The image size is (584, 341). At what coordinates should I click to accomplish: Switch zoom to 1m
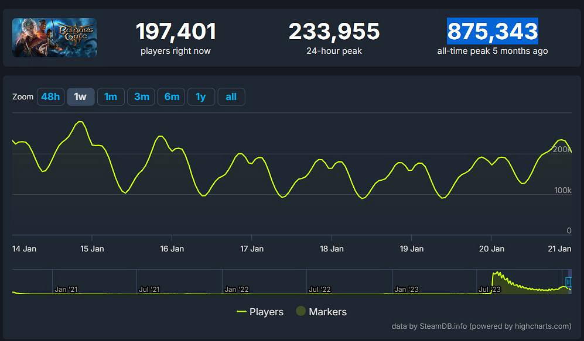(x=111, y=97)
